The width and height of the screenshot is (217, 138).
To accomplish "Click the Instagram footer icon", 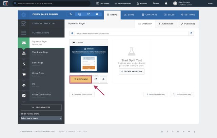I will tap(178, 132).
